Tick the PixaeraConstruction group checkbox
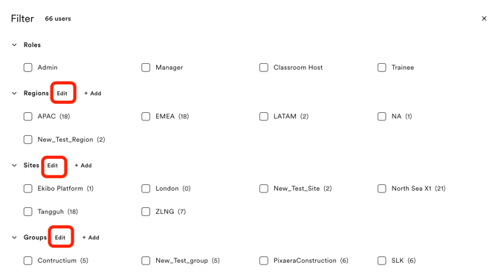The image size is (498, 277). click(x=264, y=261)
